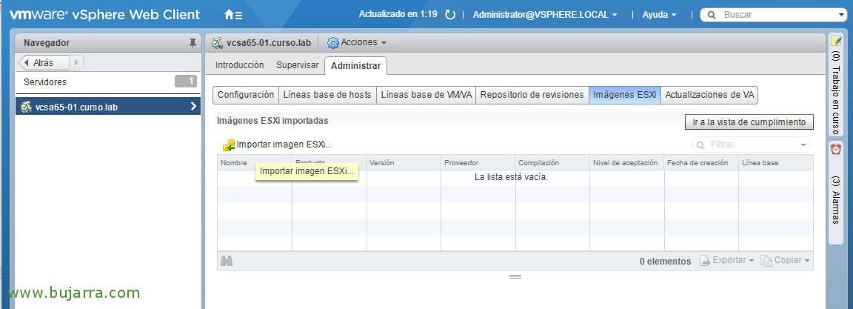Click the Filtrar input field
The height and width of the screenshot is (309, 853).
pos(751,144)
